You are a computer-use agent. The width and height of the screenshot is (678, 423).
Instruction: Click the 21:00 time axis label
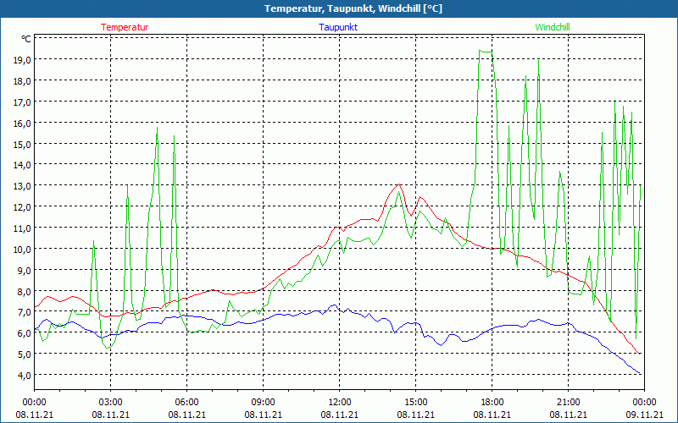click(x=568, y=403)
